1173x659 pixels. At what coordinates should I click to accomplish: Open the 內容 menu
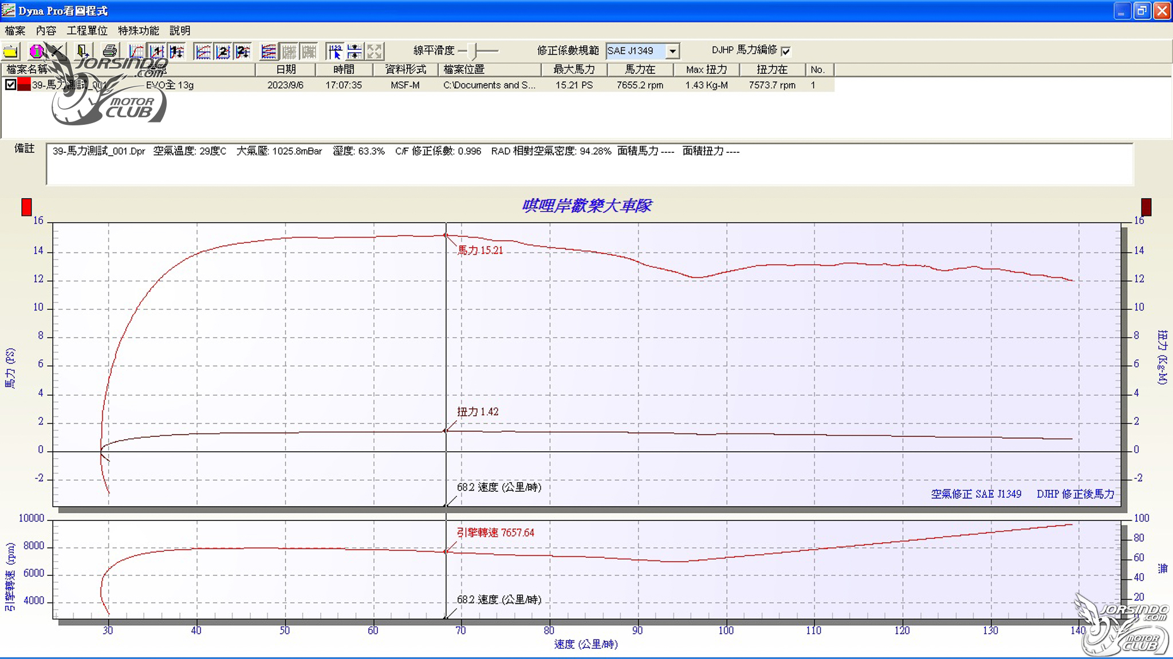[46, 30]
